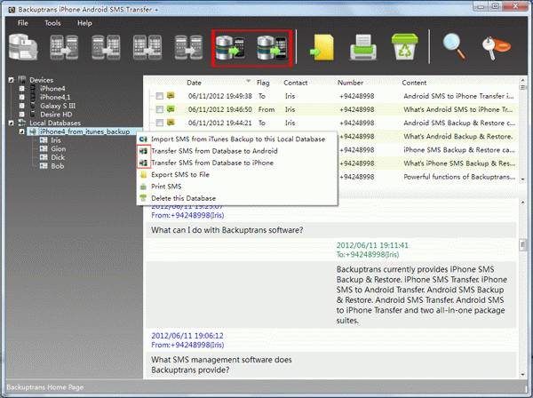Open Backuptrans Home Page link
533x398 pixels.
pos(45,387)
